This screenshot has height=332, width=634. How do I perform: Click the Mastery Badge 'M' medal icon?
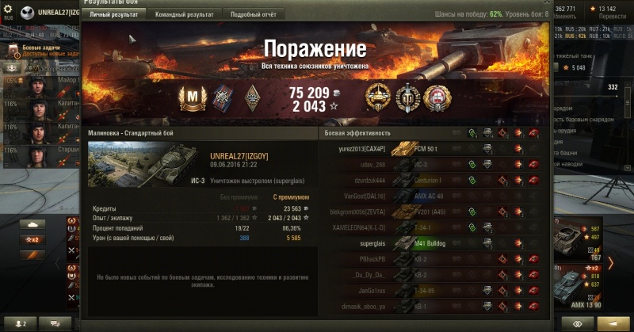pos(193,98)
